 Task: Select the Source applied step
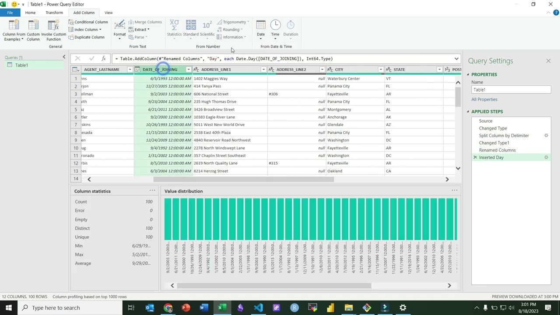pyautogui.click(x=486, y=121)
